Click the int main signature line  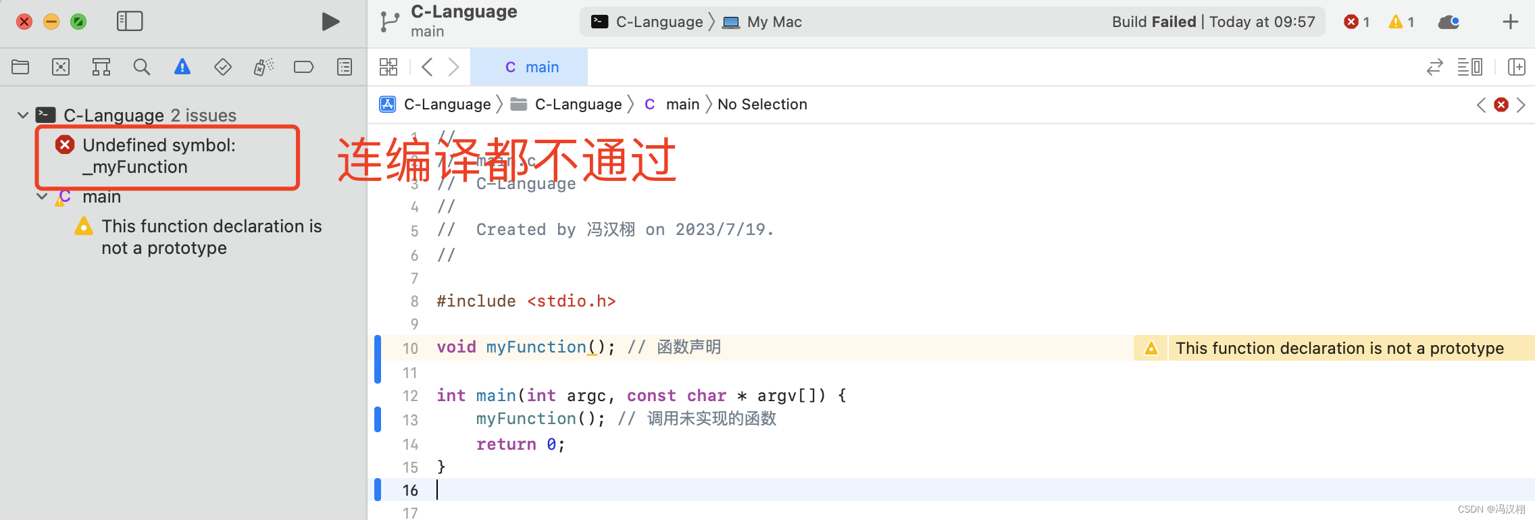pyautogui.click(x=641, y=396)
